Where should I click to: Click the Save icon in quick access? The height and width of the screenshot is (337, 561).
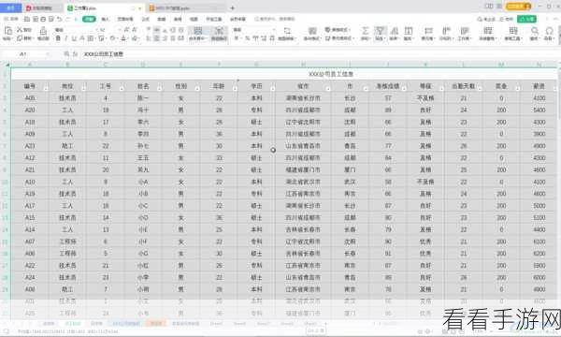(x=27, y=19)
